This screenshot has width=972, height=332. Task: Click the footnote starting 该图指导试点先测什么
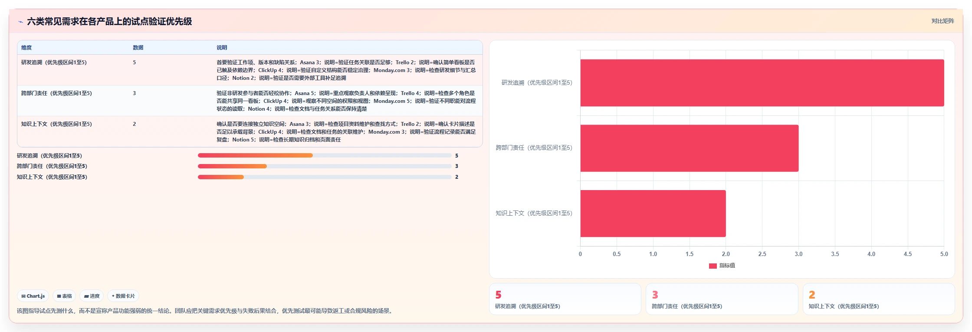[x=206, y=311]
